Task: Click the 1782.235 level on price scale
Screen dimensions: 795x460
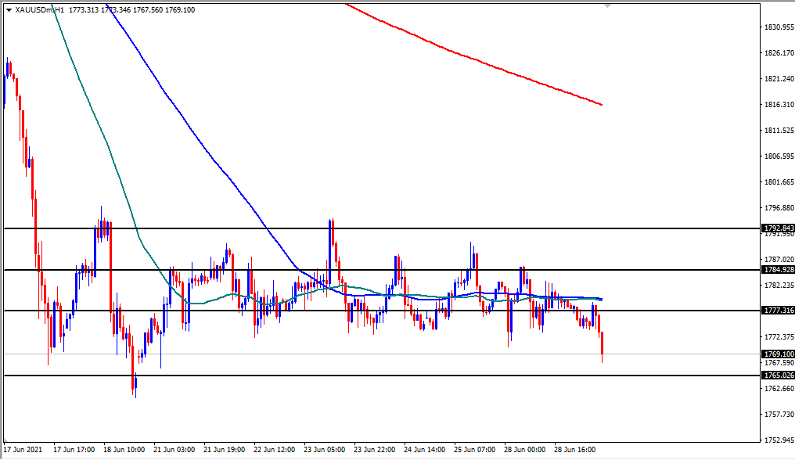Action: tap(779, 285)
